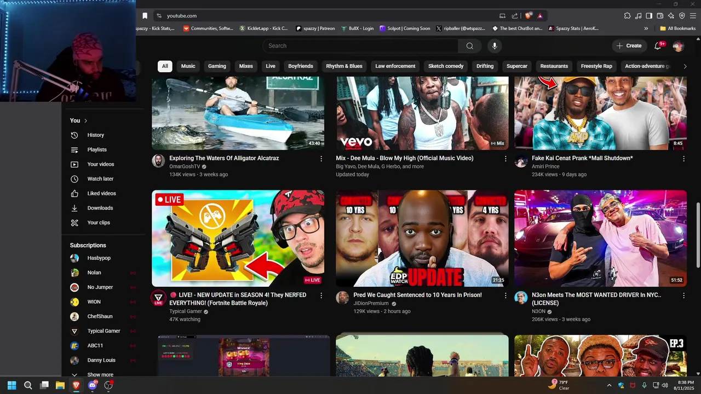Open OmarGoshTV channel link
This screenshot has height=394, width=701.
coord(185,166)
